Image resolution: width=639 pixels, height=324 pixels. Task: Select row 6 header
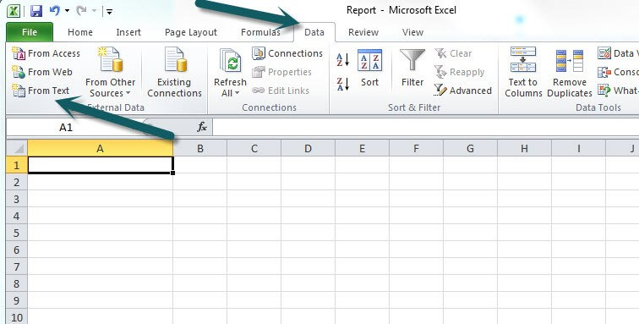(17, 250)
